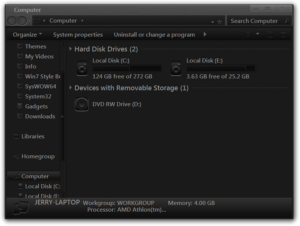Click Processor: AMD Athlon(tm) text

[127, 210]
